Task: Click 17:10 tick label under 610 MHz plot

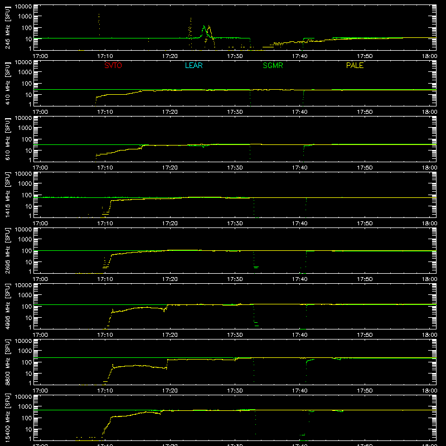Action: click(105, 168)
